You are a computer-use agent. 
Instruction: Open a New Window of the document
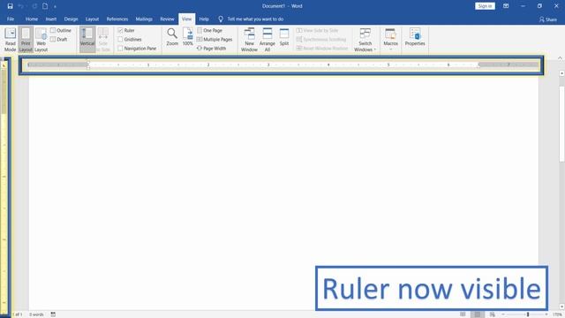pyautogui.click(x=249, y=40)
